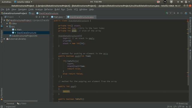Viewport: 192px width, 108px height.
Task: Open the Terminal tool window
Action: point(9,103)
